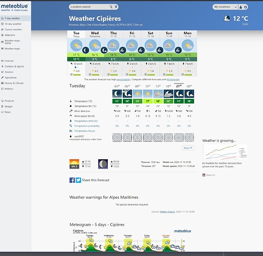Viewport: 263px width, 256px height.
Task: Click in the Location search field
Action: 90,7
